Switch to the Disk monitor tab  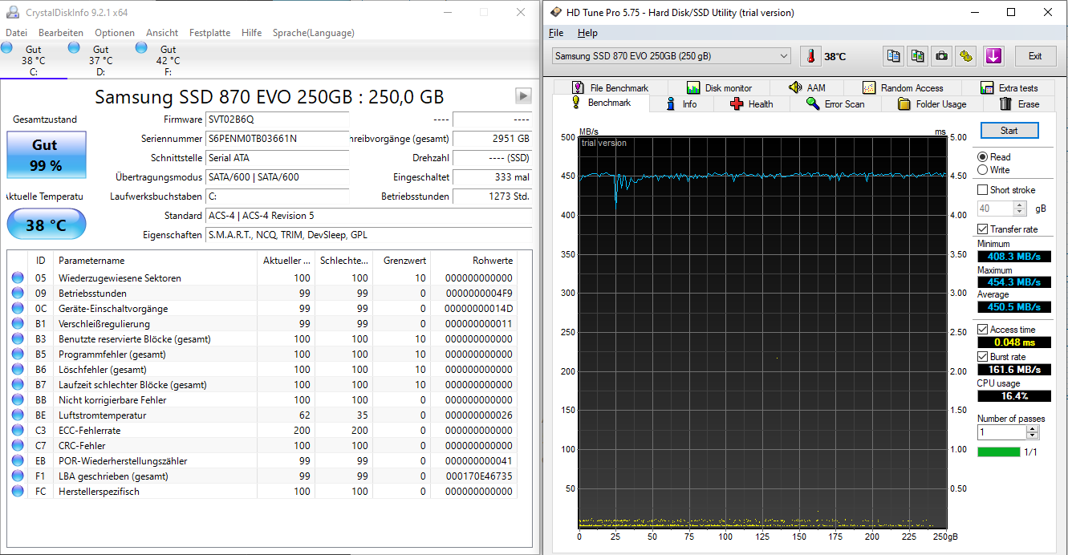coord(719,88)
